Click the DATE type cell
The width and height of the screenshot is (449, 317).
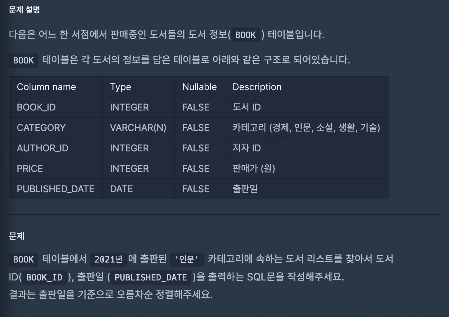coord(138,189)
